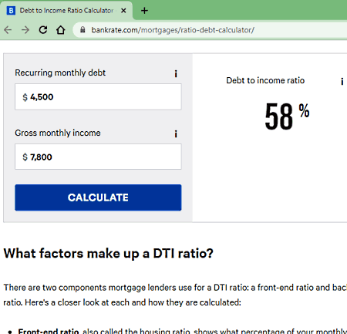Show info for Recurring monthly debt
Screen dimensions: 347x334
(x=176, y=74)
